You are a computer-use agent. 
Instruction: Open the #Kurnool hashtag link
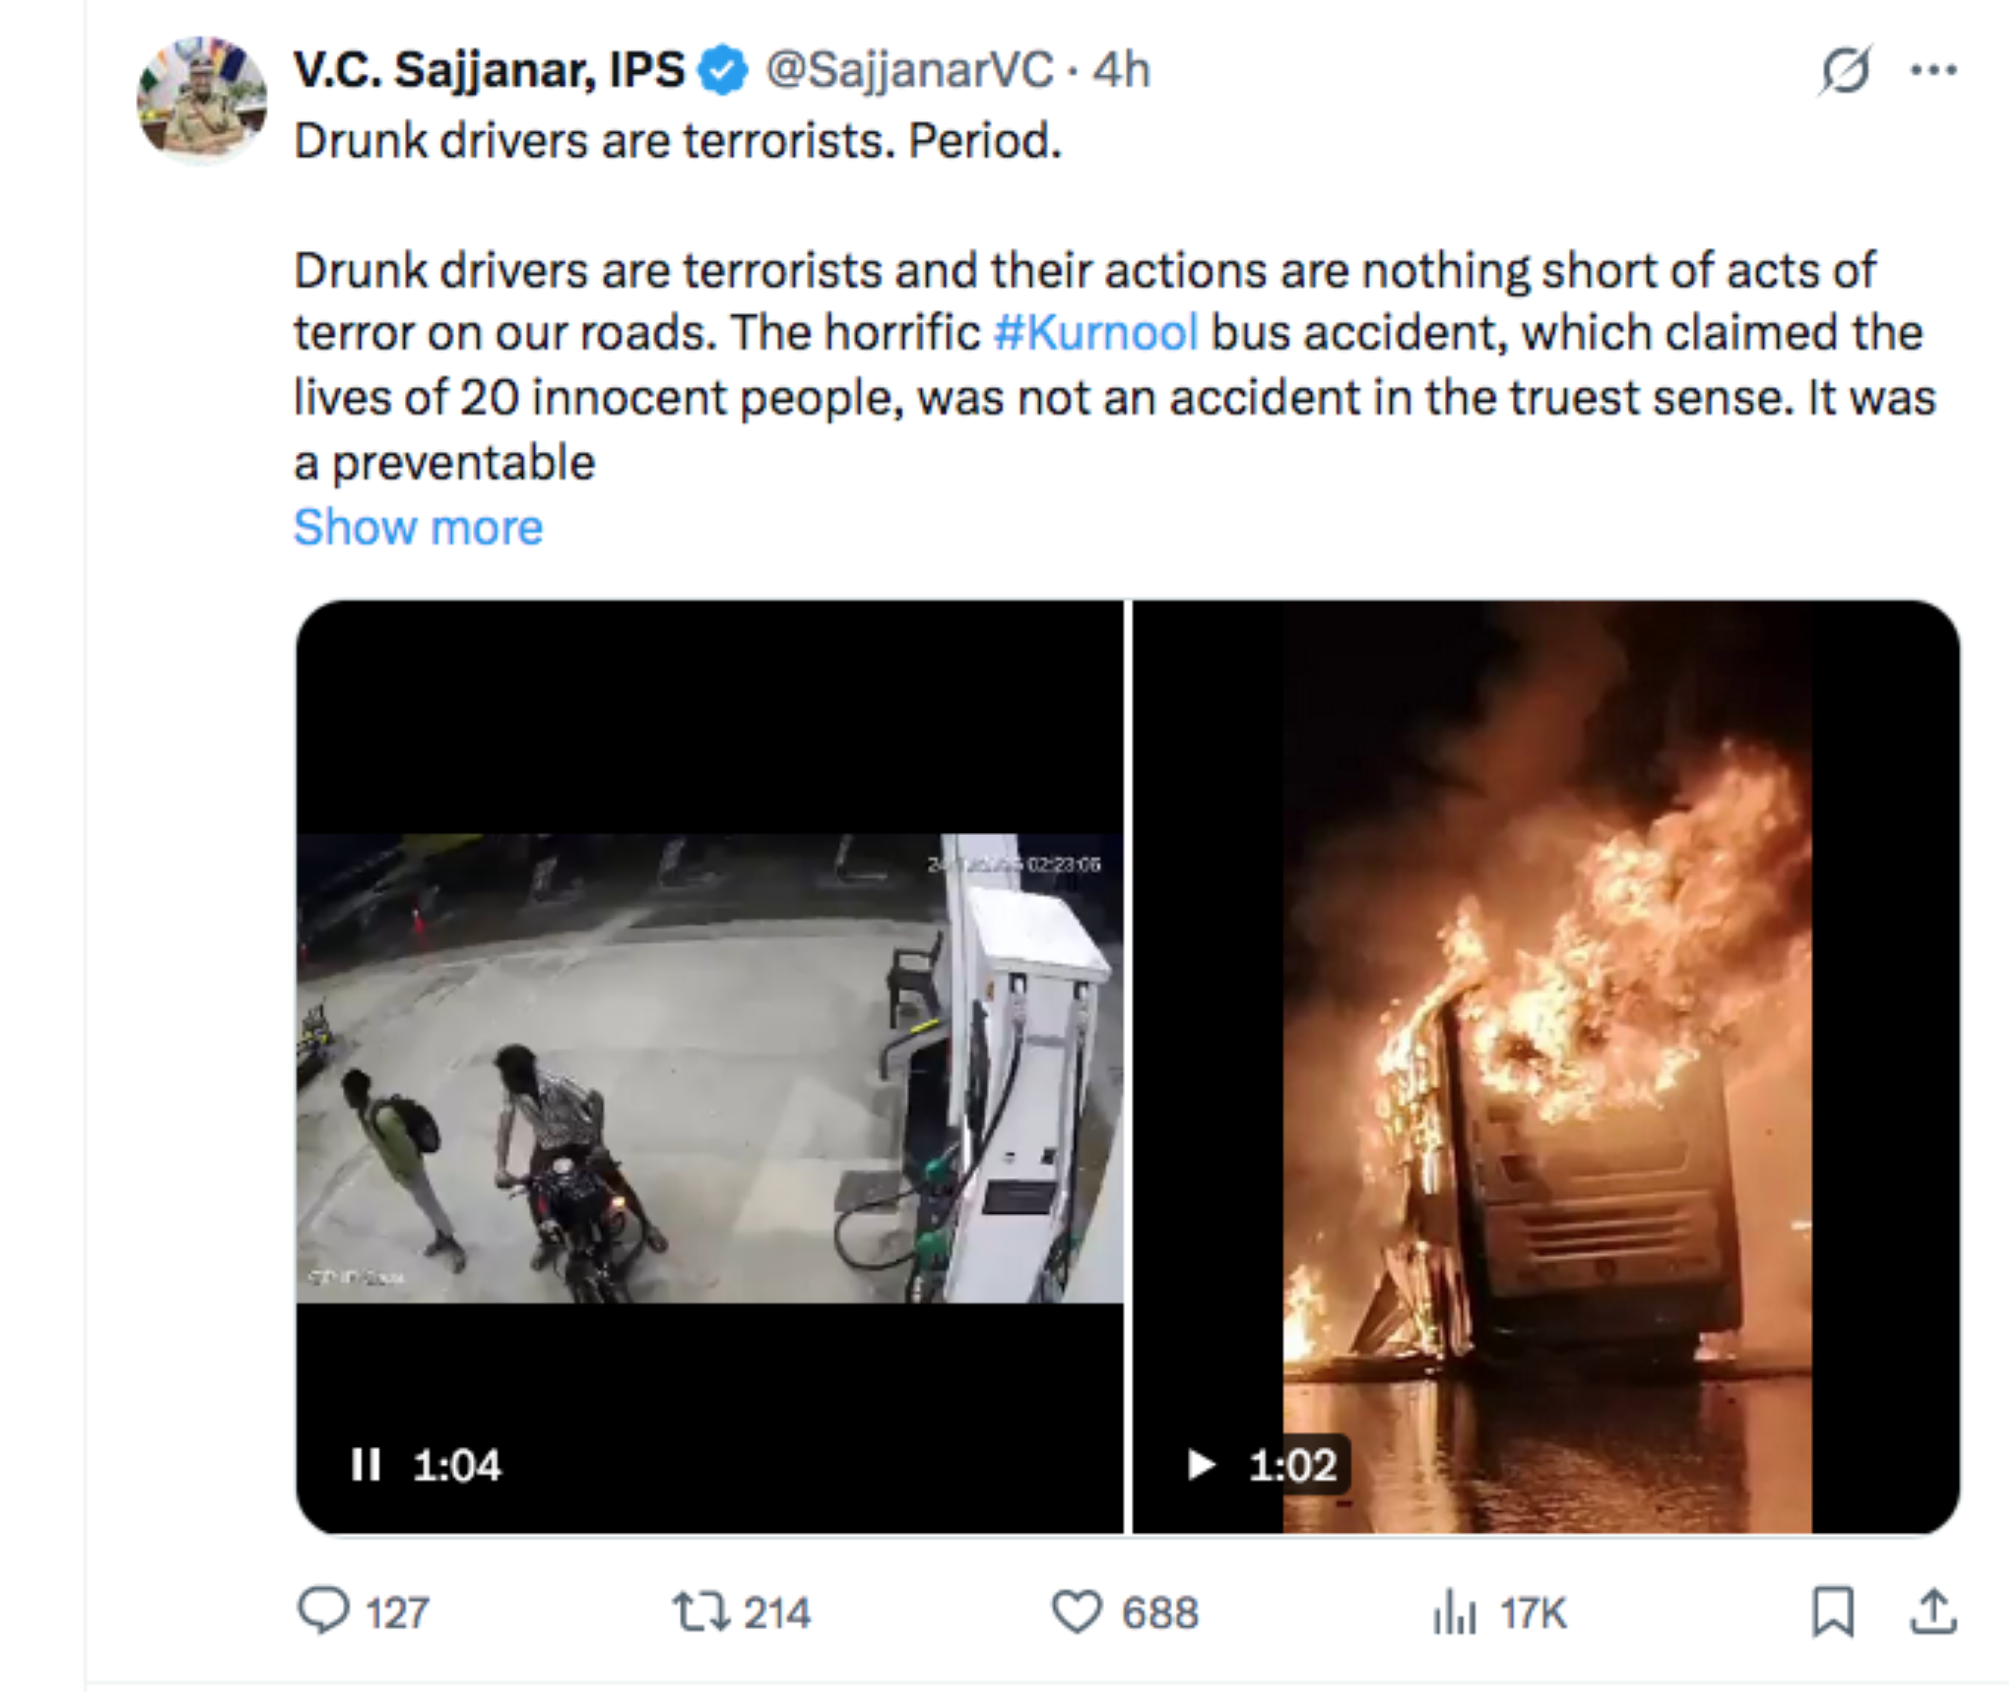(x=1096, y=333)
